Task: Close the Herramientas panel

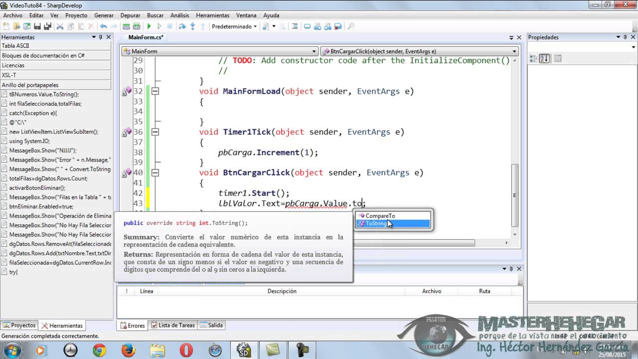Action: pos(109,37)
